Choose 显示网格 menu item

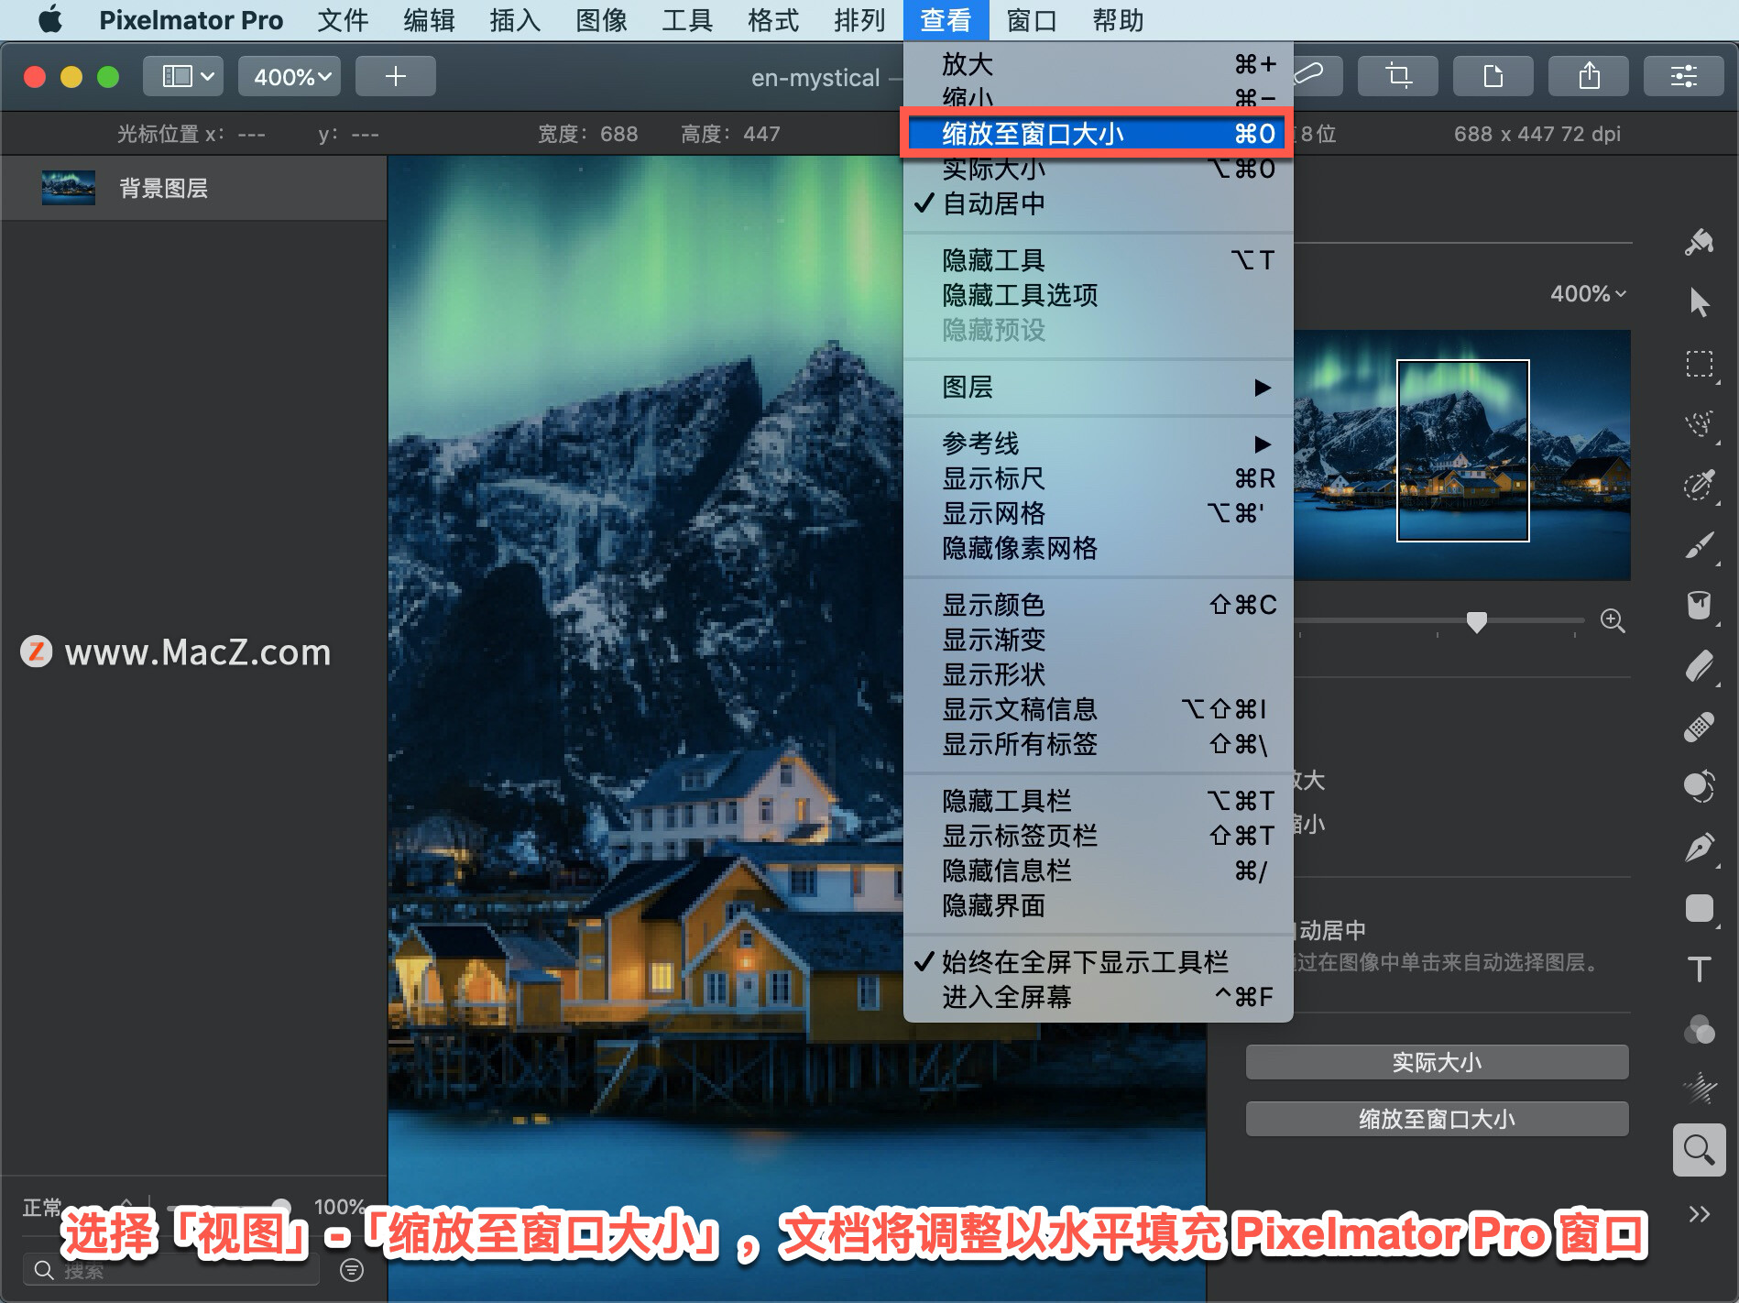1098,513
